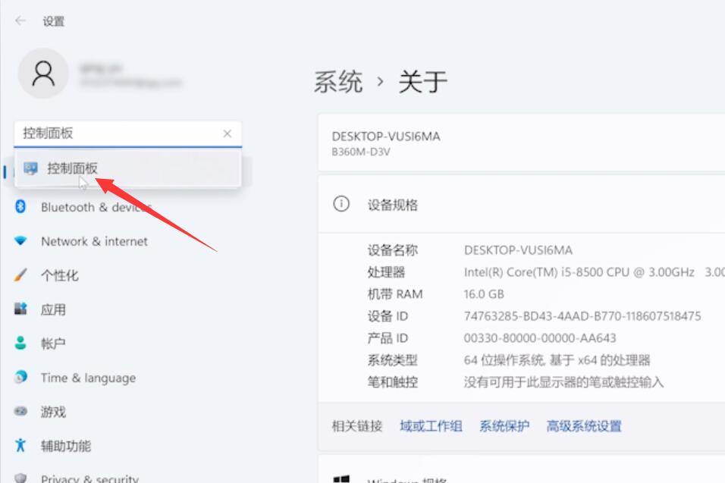Click the 设备名称 label
The width and height of the screenshot is (725, 483).
coord(393,250)
